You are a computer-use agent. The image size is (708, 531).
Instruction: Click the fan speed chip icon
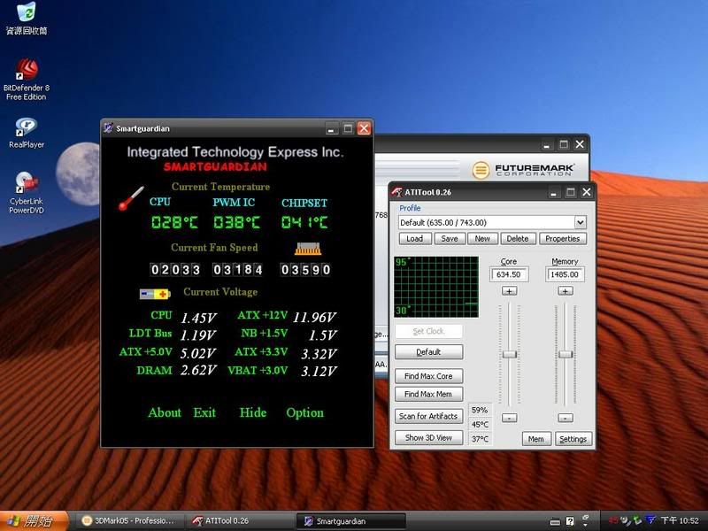305,250
